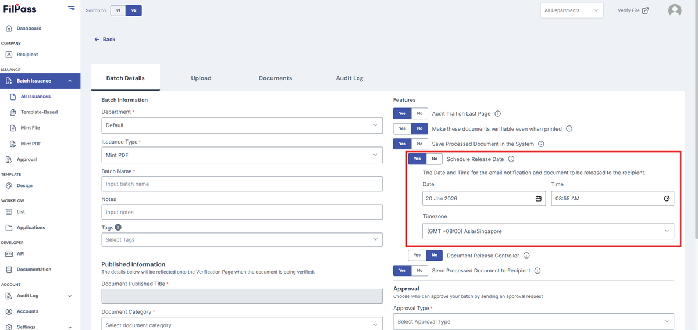Expand the Audit Log sidebar chevron
The image size is (698, 330).
(70, 296)
